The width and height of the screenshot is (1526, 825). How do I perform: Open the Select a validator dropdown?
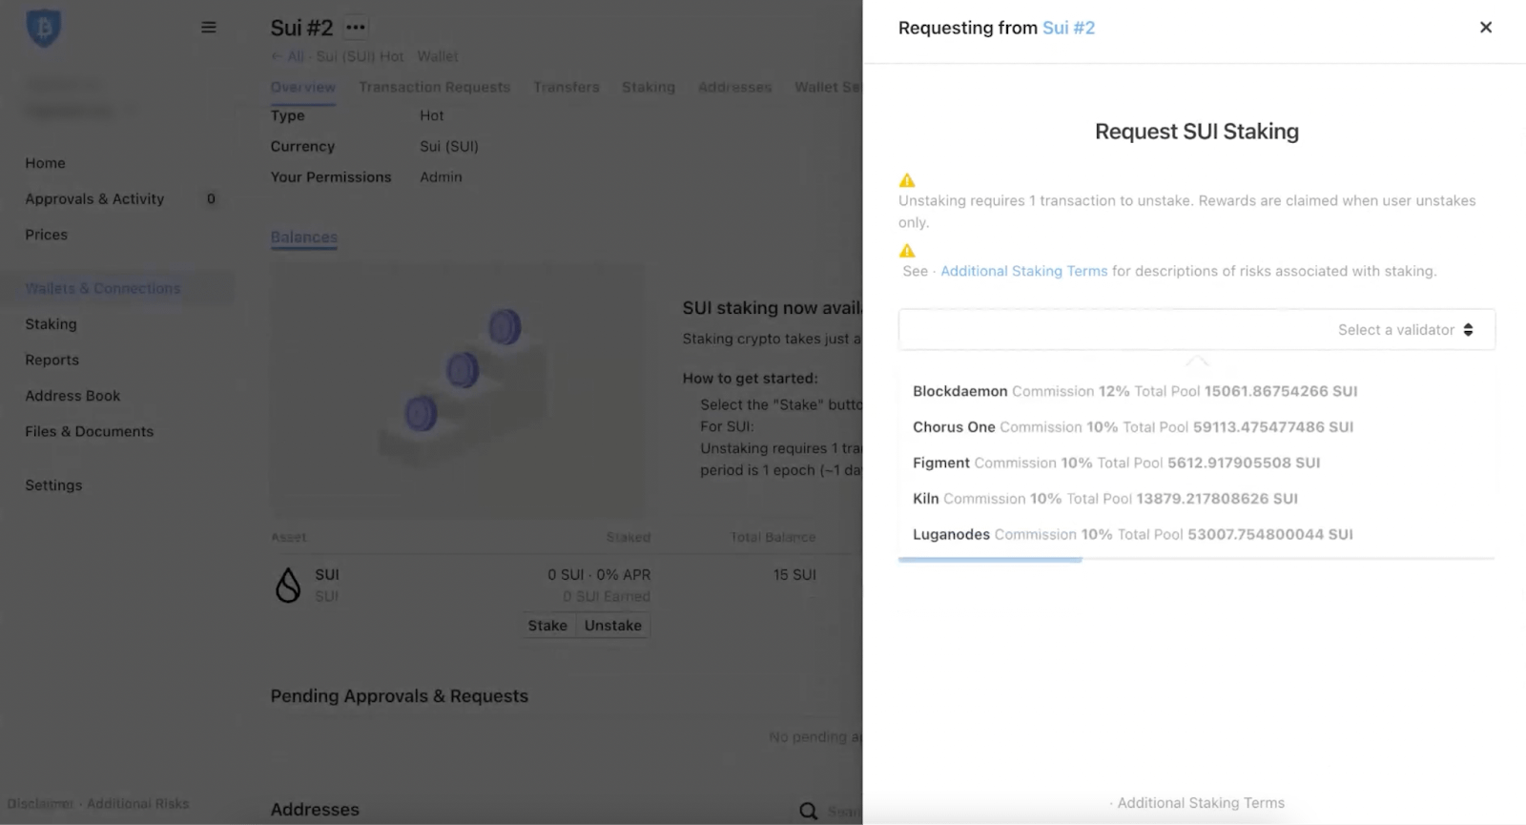[x=1196, y=330]
